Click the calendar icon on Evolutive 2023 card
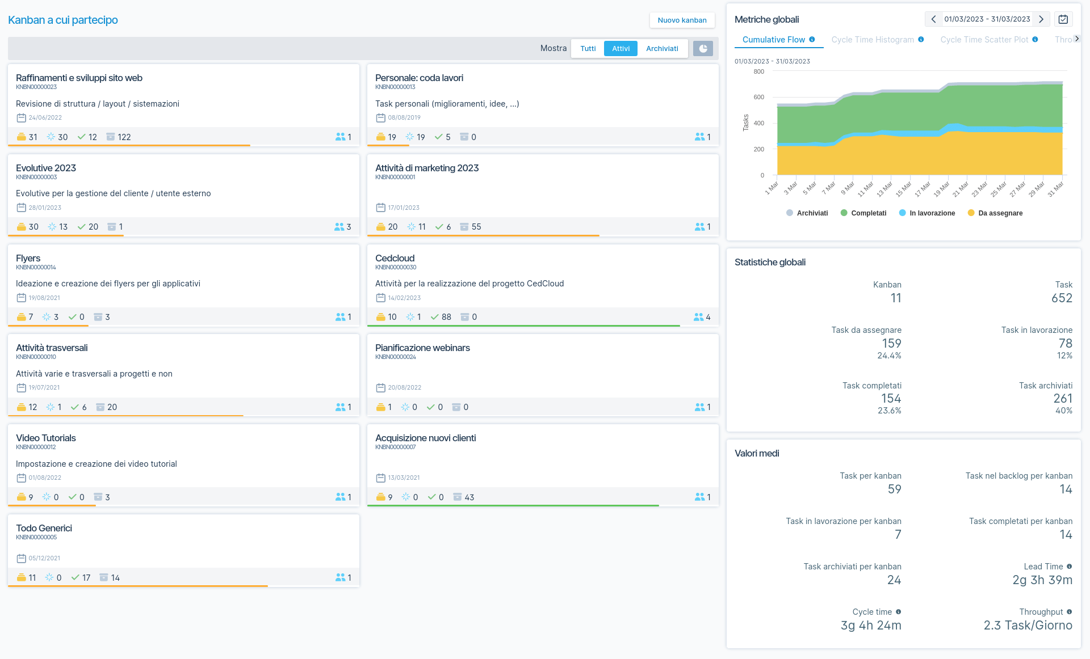Viewport: 1090px width, 659px height. 21,208
